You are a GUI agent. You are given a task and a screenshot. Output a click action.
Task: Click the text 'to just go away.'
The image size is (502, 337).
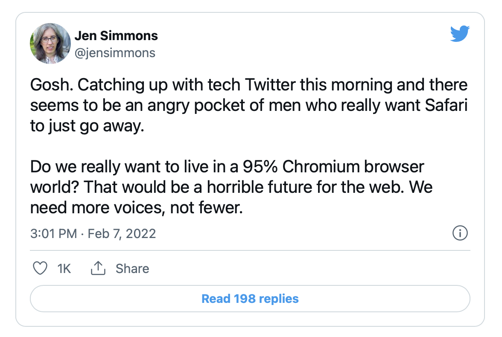(85, 126)
